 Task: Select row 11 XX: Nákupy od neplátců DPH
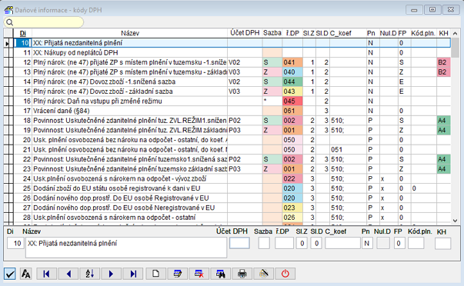coord(232,52)
